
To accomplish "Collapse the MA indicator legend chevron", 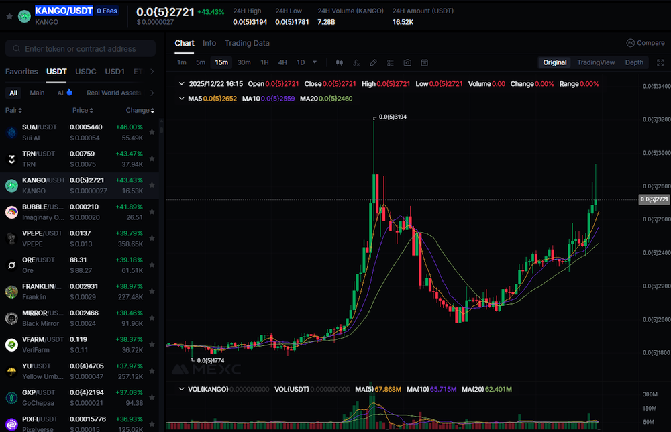I will [x=181, y=99].
